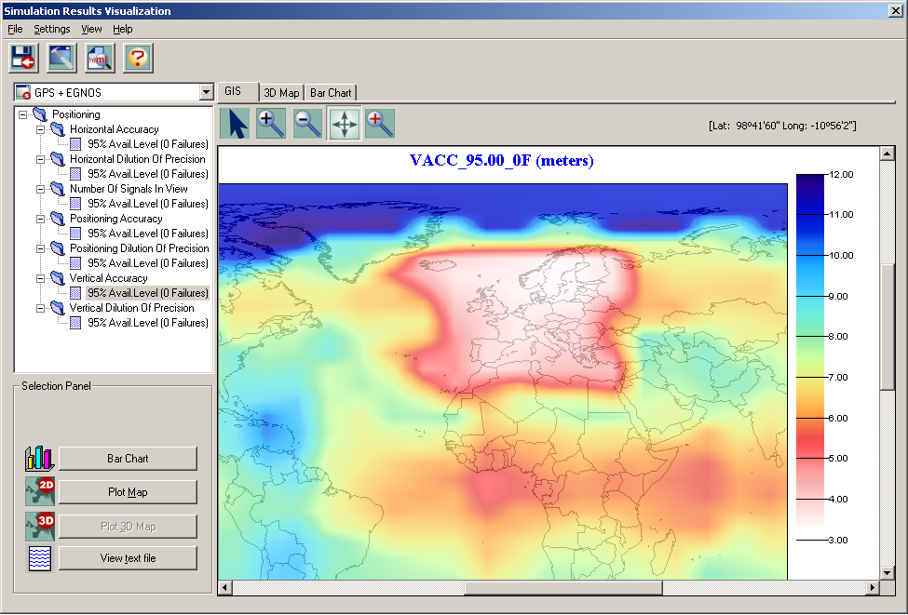Activate the zoom out magnifier tool

[x=307, y=123]
